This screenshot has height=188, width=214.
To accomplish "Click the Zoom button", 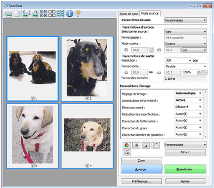I will 142,161.
